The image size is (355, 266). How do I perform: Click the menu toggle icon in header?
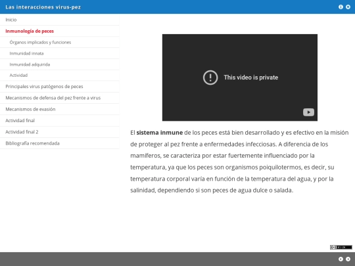click(x=348, y=7)
